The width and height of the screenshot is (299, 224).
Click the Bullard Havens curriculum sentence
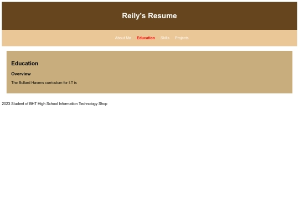click(44, 82)
